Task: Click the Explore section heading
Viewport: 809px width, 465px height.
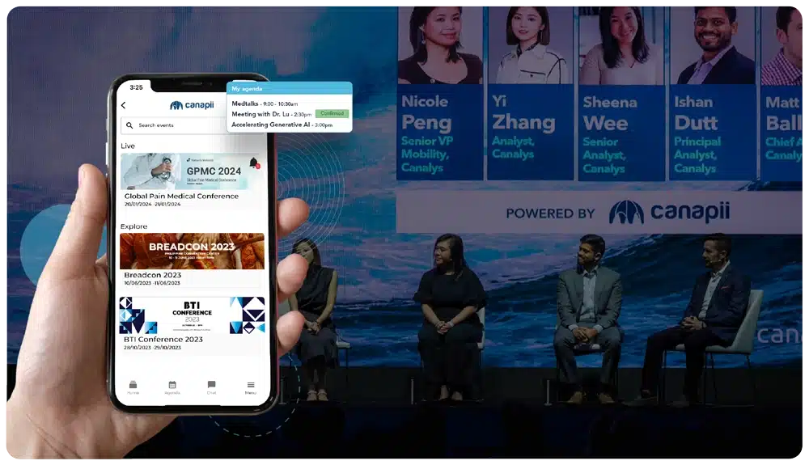Action: (133, 226)
